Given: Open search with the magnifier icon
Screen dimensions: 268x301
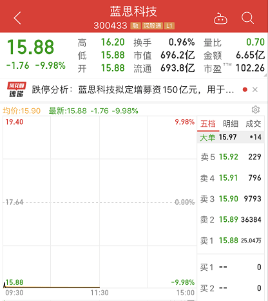Looking at the screenshot, I should (x=247, y=18).
